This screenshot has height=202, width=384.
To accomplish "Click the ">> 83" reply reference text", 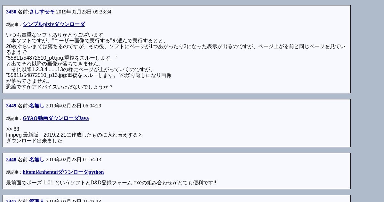I will pyautogui.click(x=12, y=129).
